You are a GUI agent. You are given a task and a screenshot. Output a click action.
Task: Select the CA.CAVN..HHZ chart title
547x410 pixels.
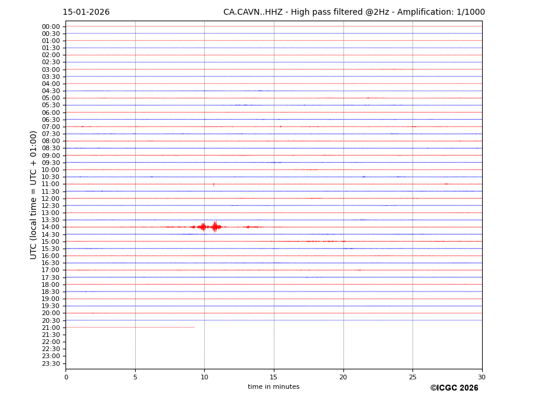point(353,12)
